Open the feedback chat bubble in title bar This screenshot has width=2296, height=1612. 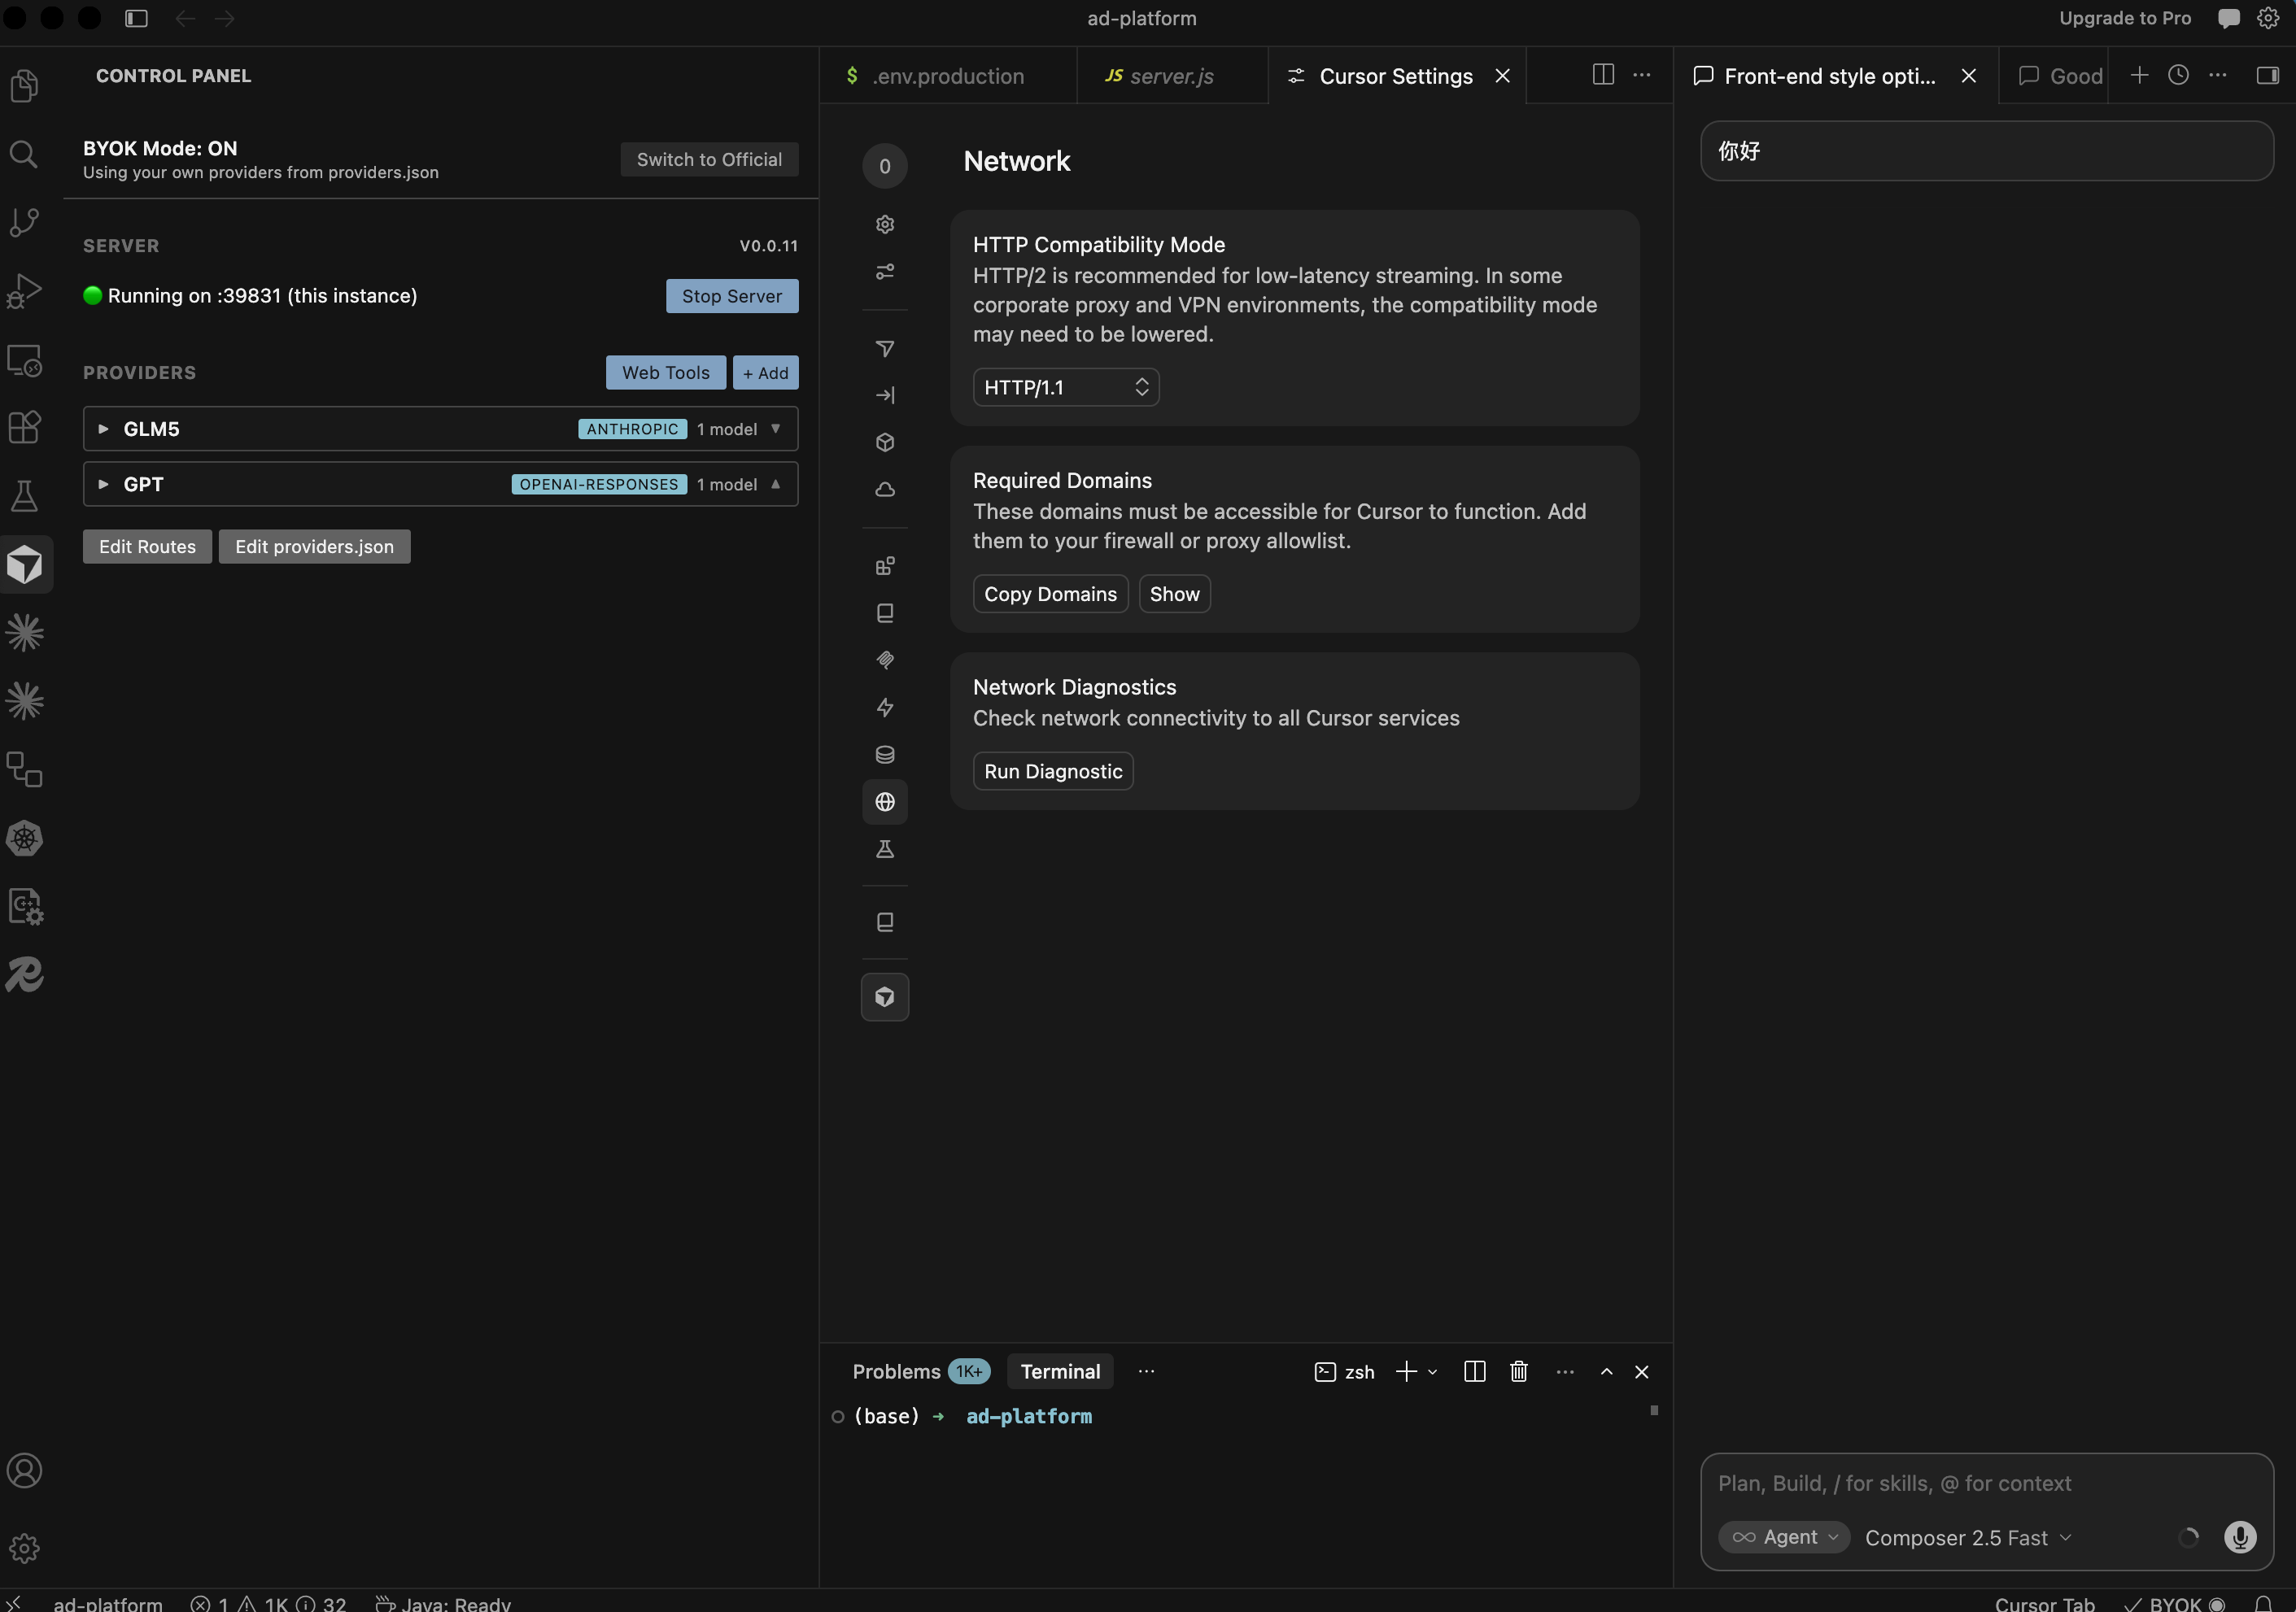tap(2229, 18)
